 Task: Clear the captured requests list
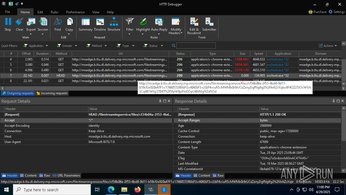point(19,24)
